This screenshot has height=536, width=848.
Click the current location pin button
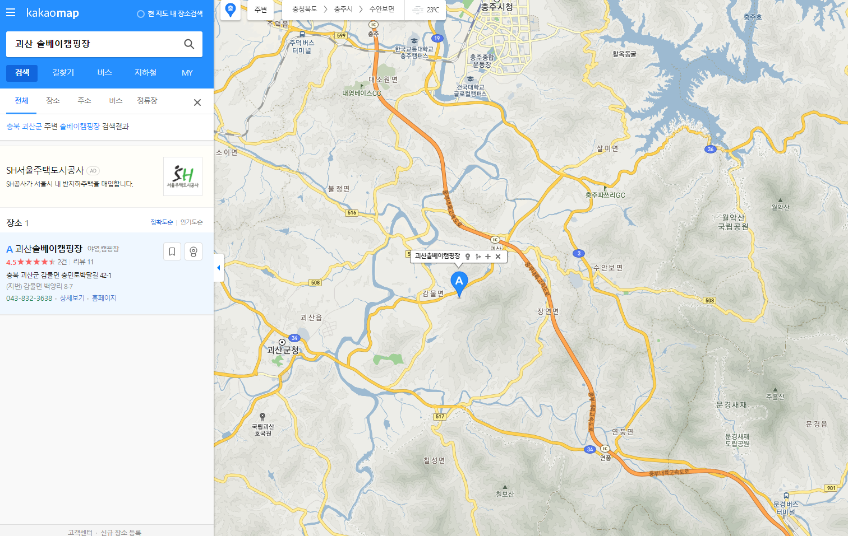coord(230,10)
